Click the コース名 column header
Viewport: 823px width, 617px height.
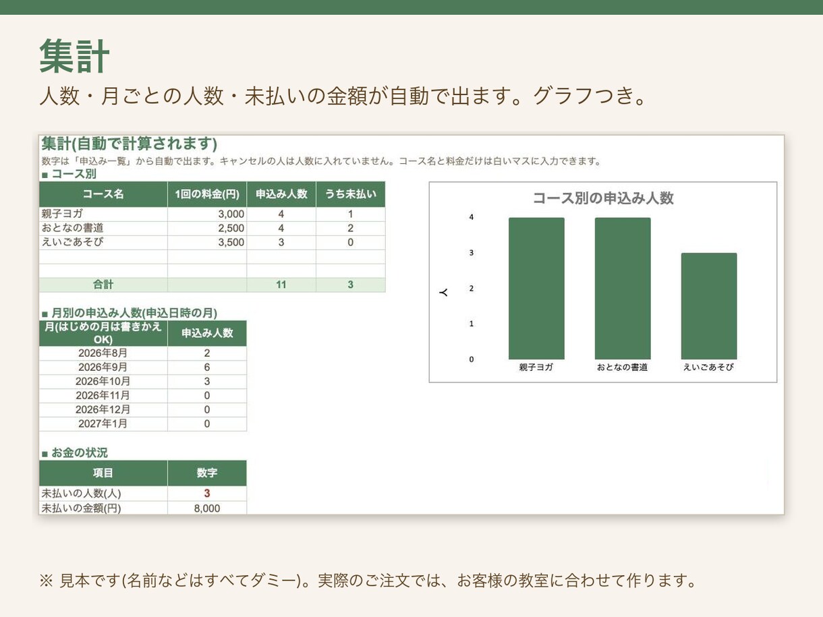pyautogui.click(x=103, y=194)
